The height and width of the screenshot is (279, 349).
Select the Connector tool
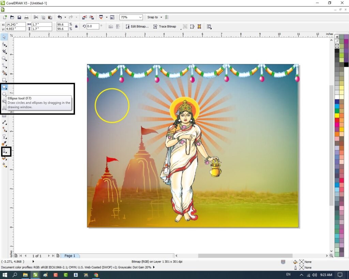click(4, 129)
